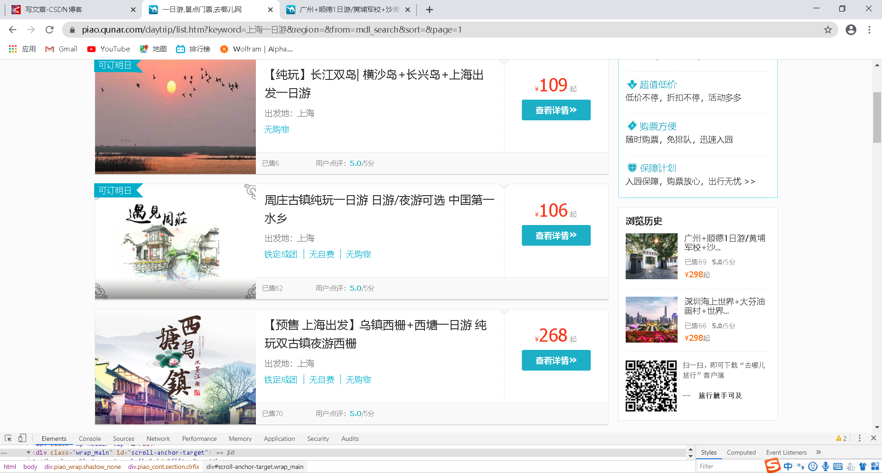Click the 购票方便 icon in sidebar
This screenshot has height=473, width=882.
pos(632,126)
